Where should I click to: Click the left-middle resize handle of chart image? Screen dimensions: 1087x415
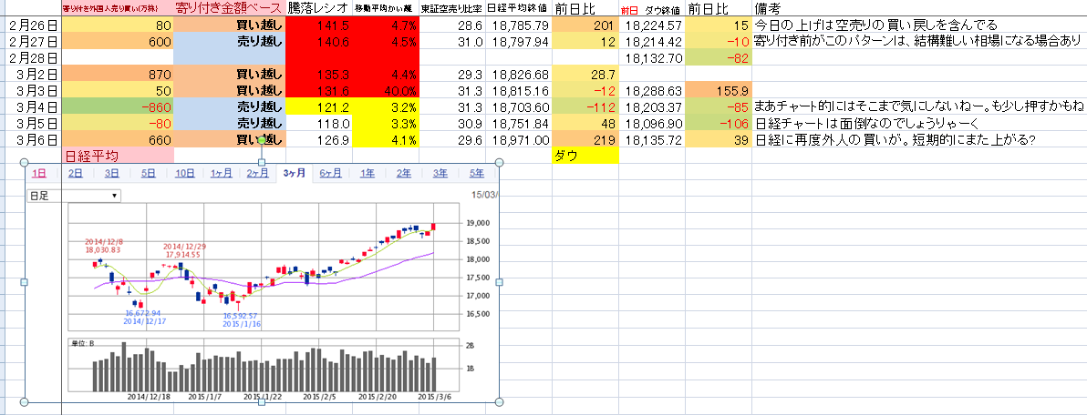click(x=26, y=282)
